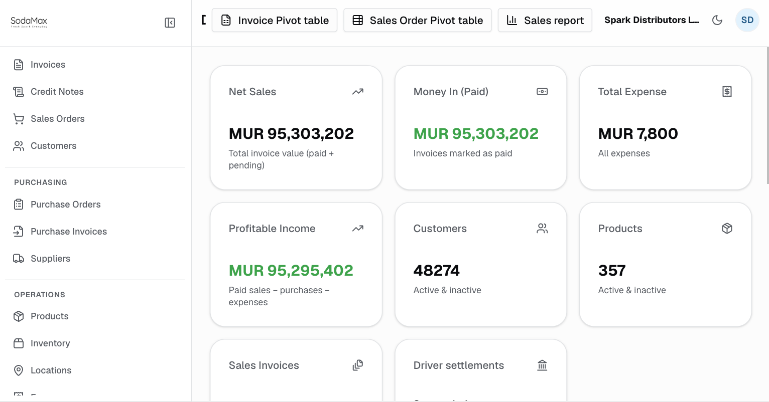Click the package icon on Products card
The height and width of the screenshot is (402, 769).
727,229
